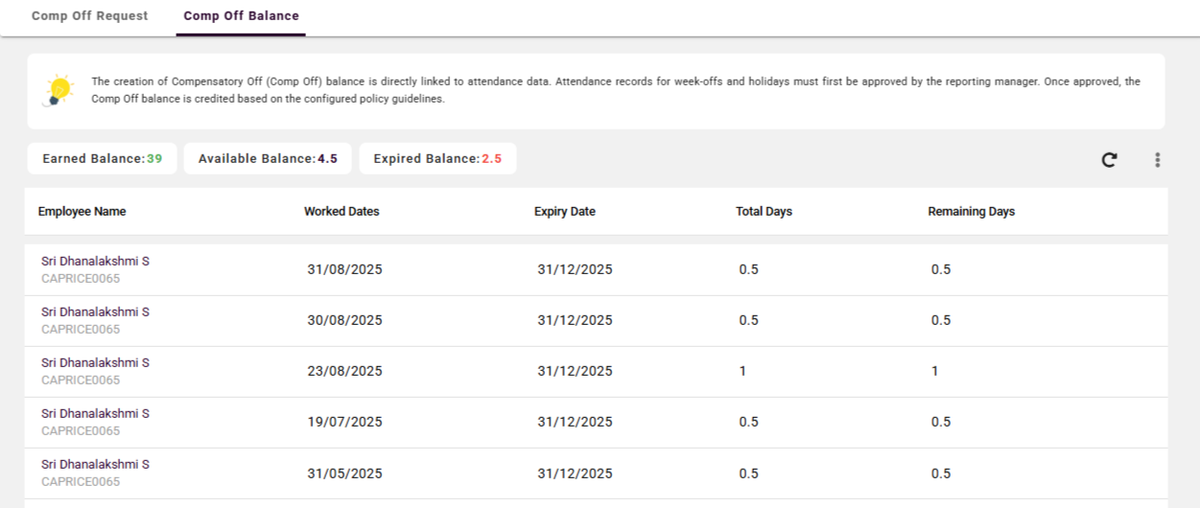Viewport: 1200px width, 508px height.
Task: Open employee name in the 31/08/2025 row
Action: pos(95,262)
